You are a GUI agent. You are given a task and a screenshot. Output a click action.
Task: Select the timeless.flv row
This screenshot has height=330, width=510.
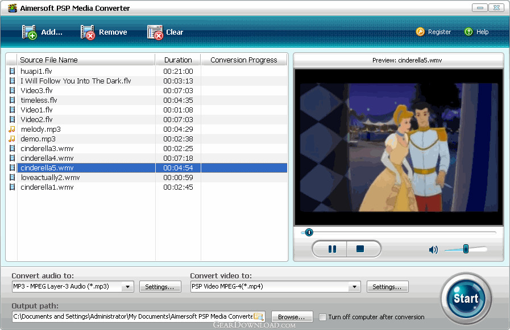pyautogui.click(x=146, y=100)
